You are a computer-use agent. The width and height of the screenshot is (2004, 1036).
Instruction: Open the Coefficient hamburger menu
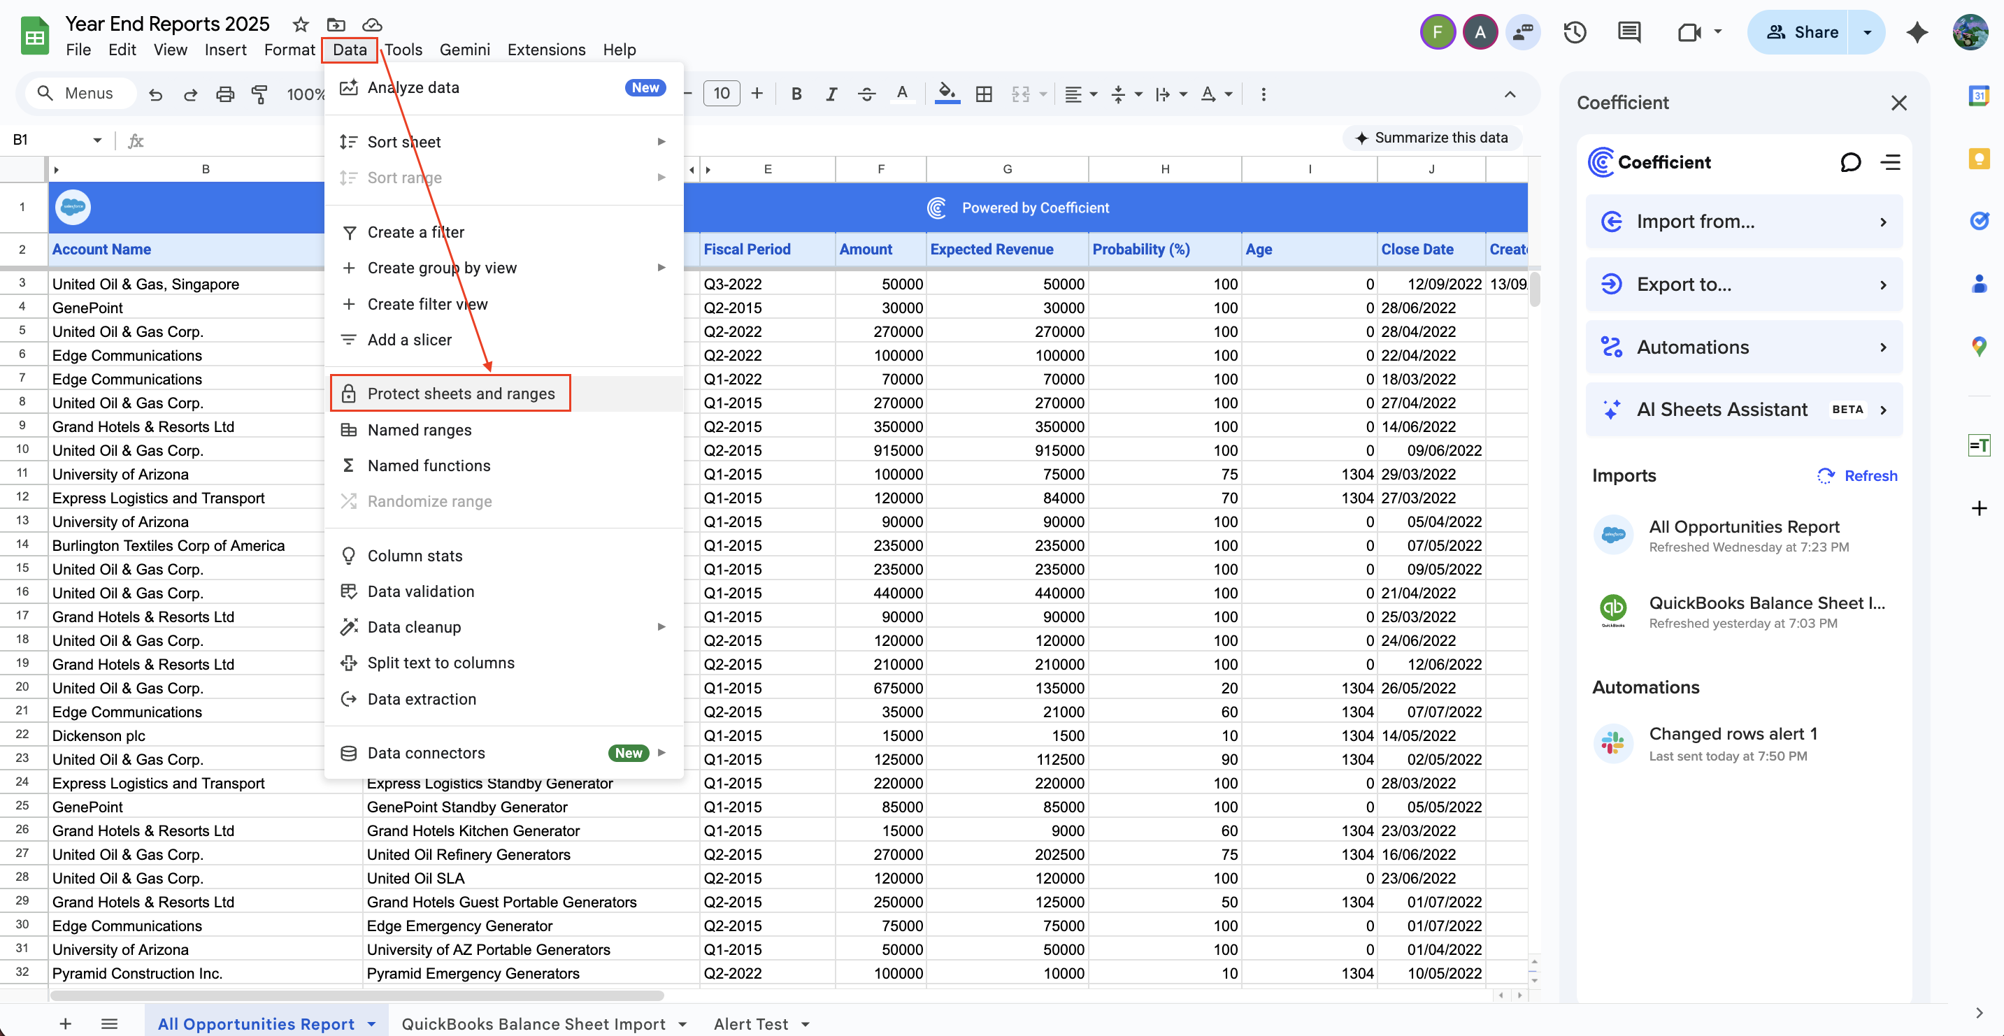click(x=1891, y=161)
